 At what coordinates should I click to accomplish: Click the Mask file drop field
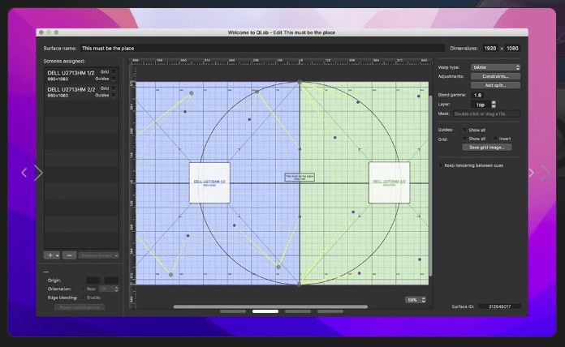[486, 114]
